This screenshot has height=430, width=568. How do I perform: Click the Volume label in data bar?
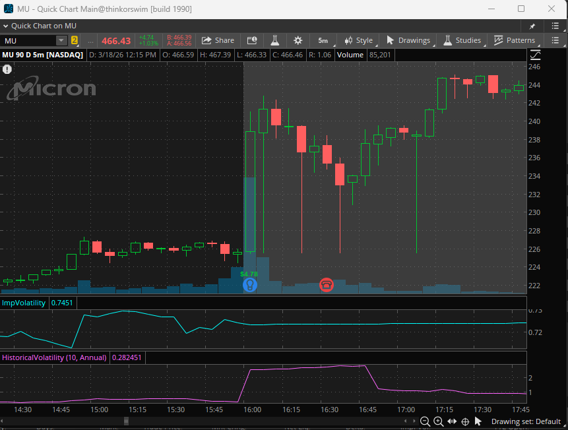tap(350, 55)
